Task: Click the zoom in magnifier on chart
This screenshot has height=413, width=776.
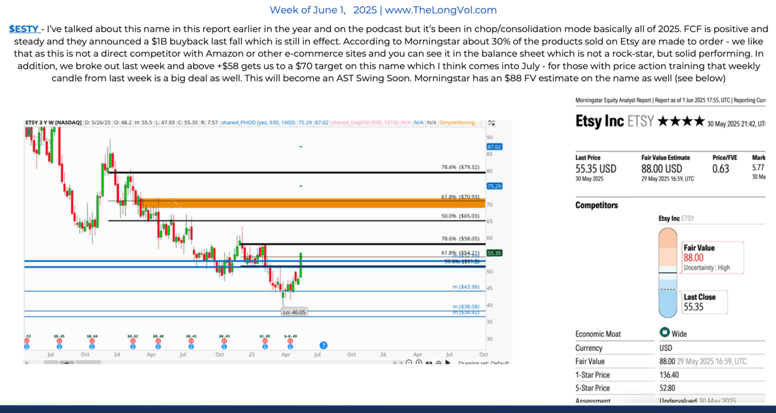Action: [419, 363]
